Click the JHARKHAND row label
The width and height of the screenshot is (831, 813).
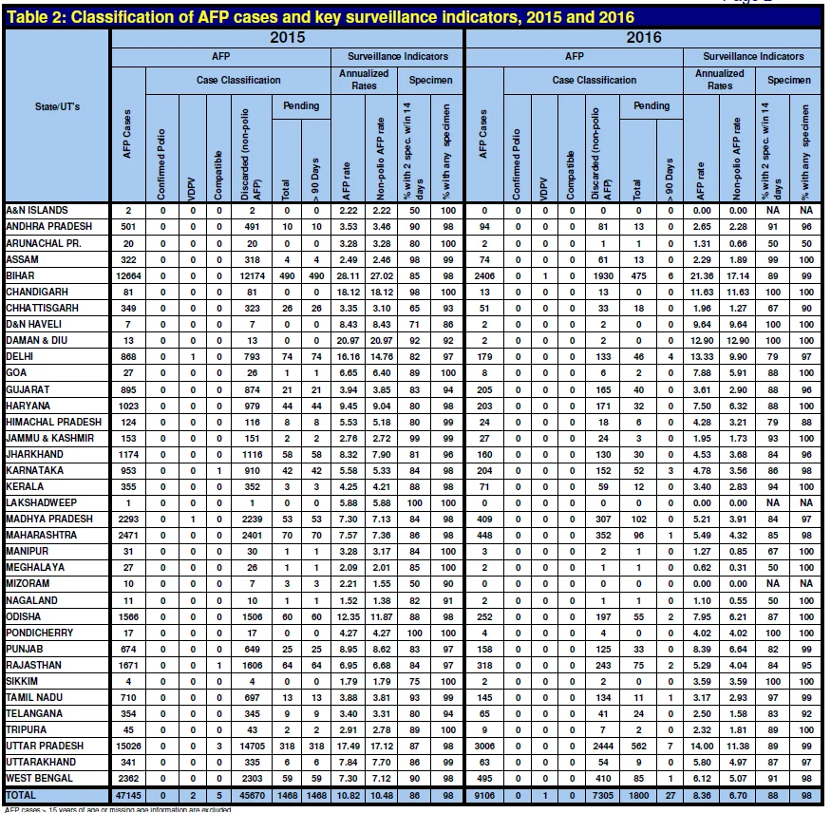pos(34,455)
